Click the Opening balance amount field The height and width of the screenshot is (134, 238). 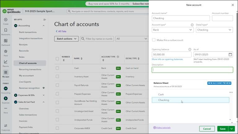[171, 54]
